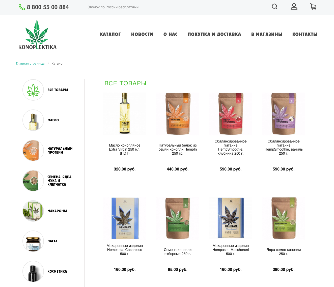The width and height of the screenshot is (334, 287).
Task: Open the Новости menu item
Action: coord(142,34)
